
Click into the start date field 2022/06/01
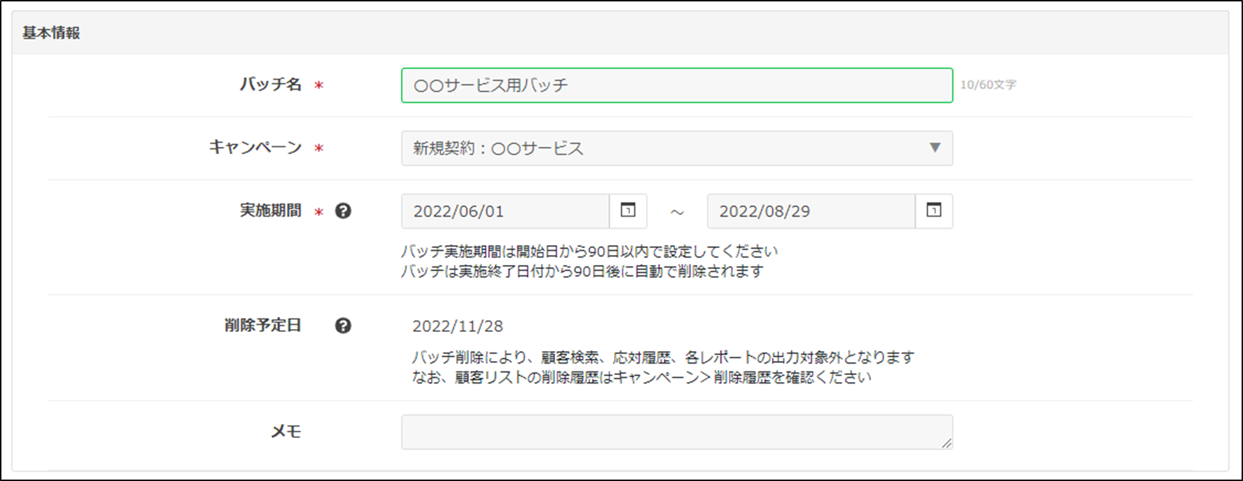505,211
